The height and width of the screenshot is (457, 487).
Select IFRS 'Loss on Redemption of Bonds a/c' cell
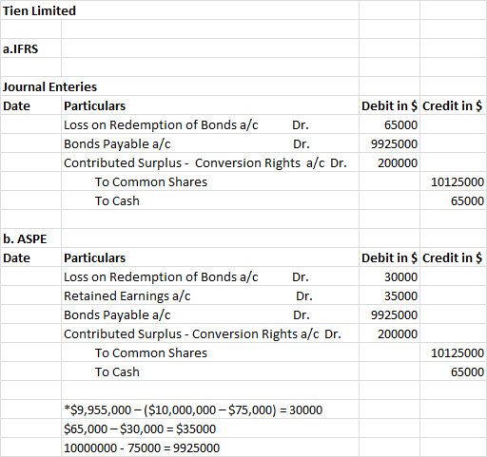(210, 124)
